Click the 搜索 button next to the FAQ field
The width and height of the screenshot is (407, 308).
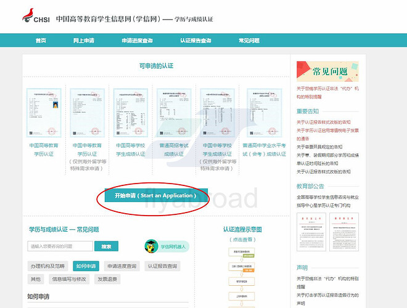(x=106, y=246)
